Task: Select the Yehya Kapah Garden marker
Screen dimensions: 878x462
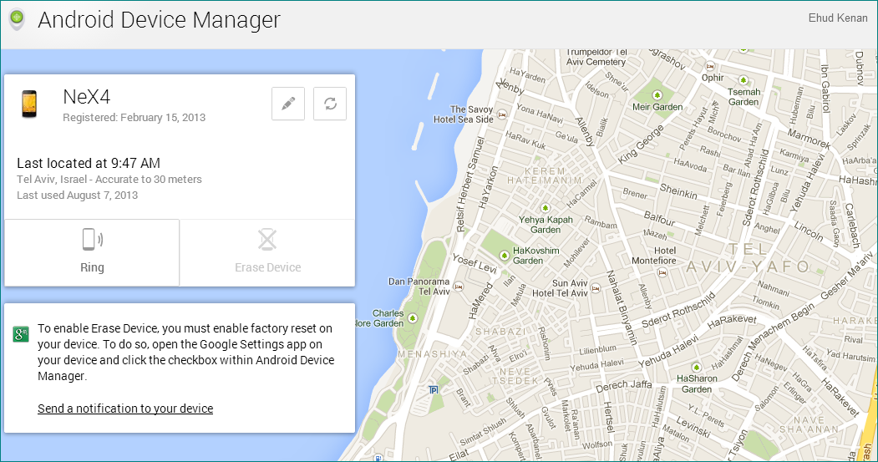Action: click(545, 207)
